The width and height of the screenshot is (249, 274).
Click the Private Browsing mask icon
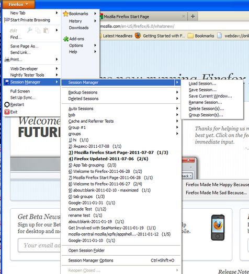[7, 20]
